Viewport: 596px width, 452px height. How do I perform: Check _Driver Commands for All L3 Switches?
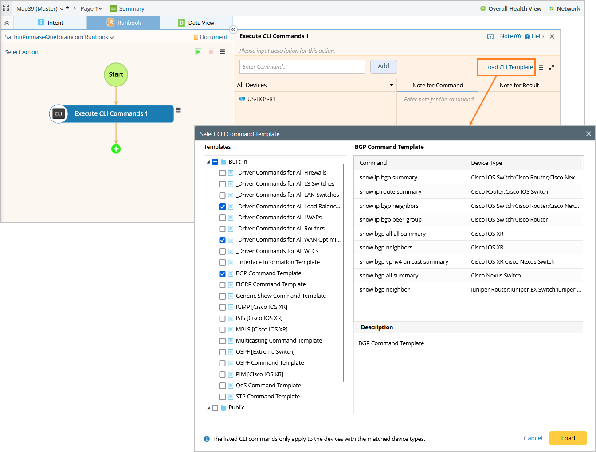coord(223,184)
